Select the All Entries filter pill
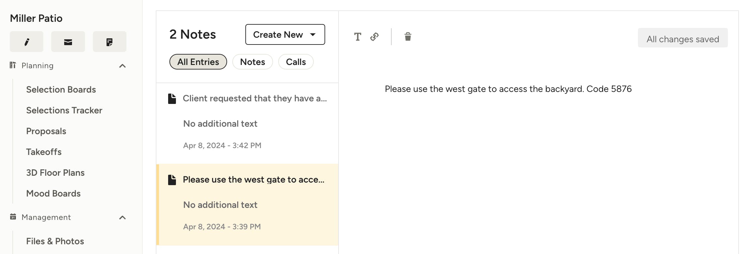Viewport: 752px width, 254px height. tap(198, 62)
